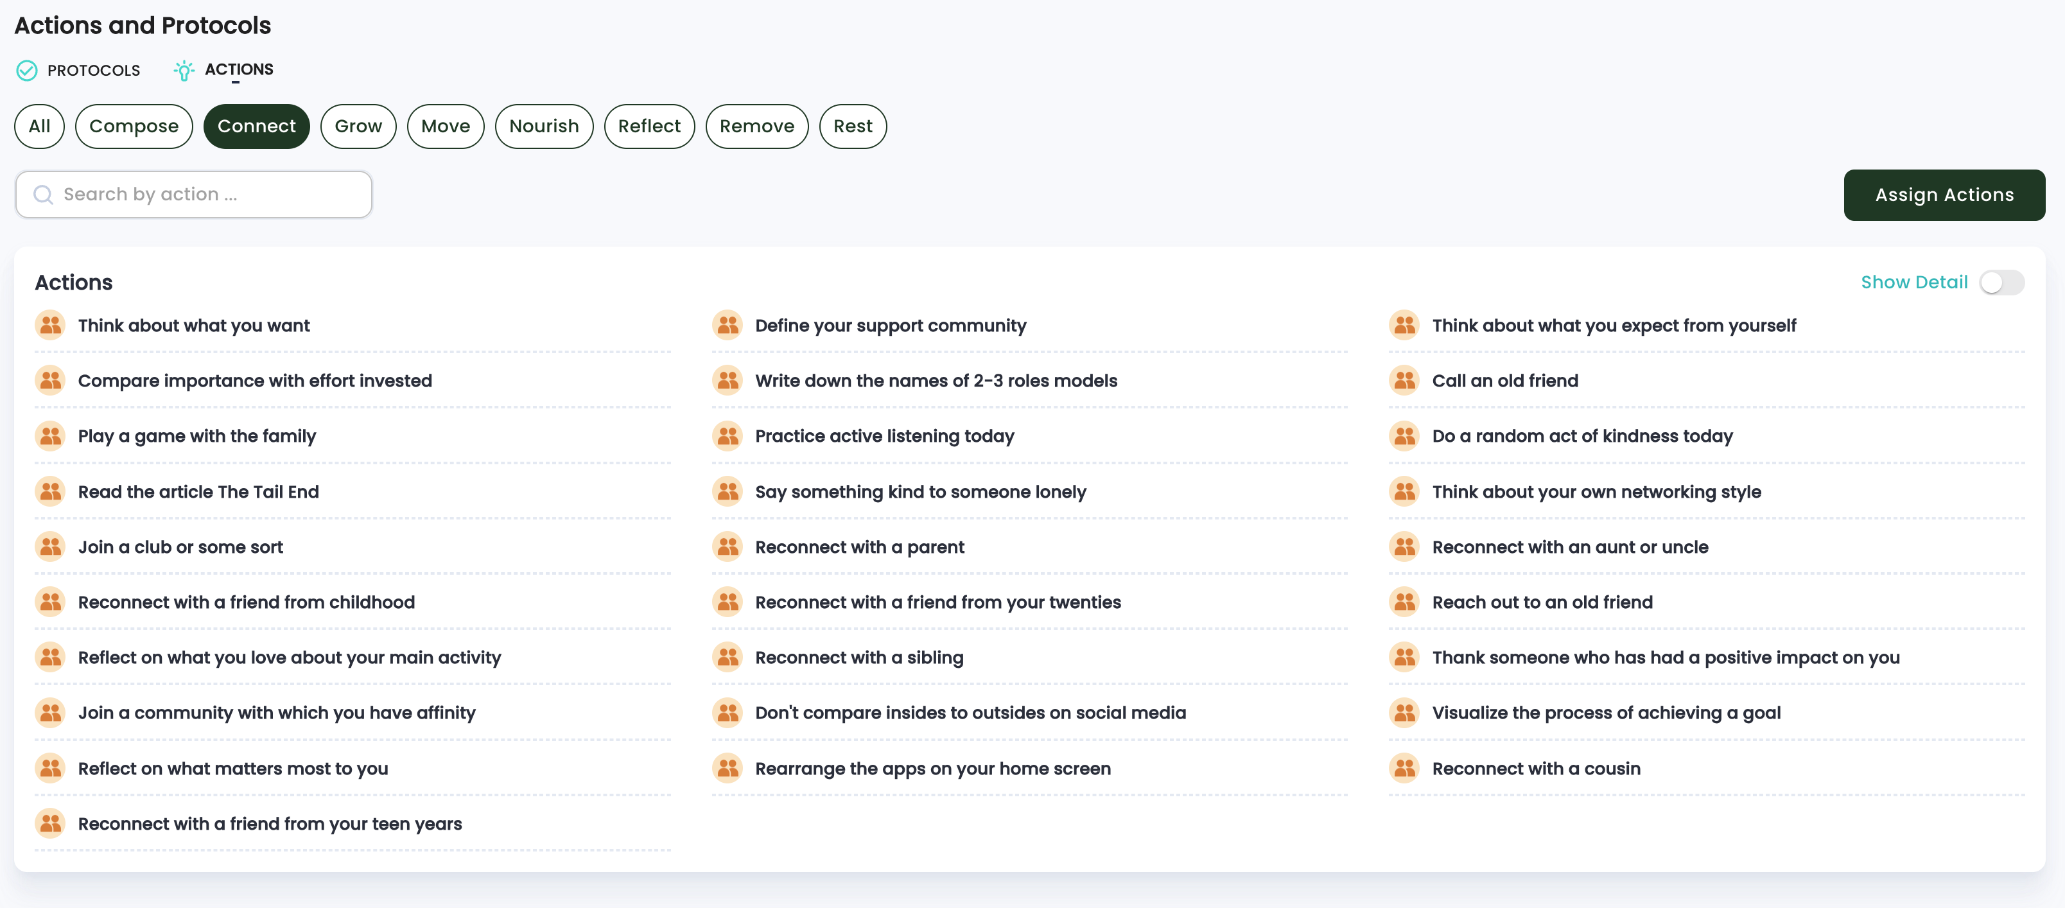
Task: Click people icon beside Call an old friend
Action: (x=1404, y=381)
